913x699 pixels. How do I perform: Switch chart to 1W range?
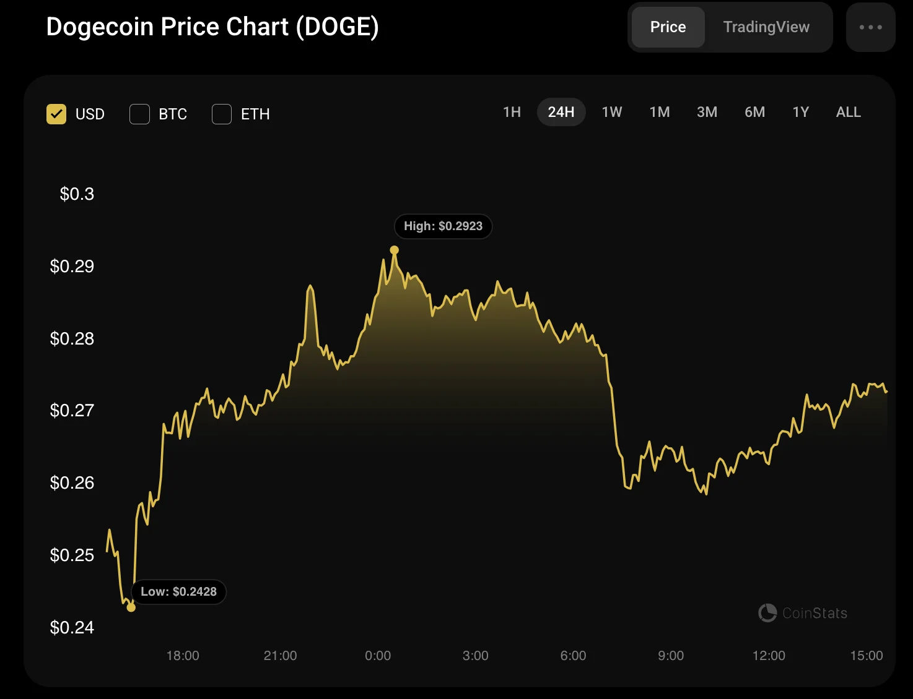click(x=612, y=112)
